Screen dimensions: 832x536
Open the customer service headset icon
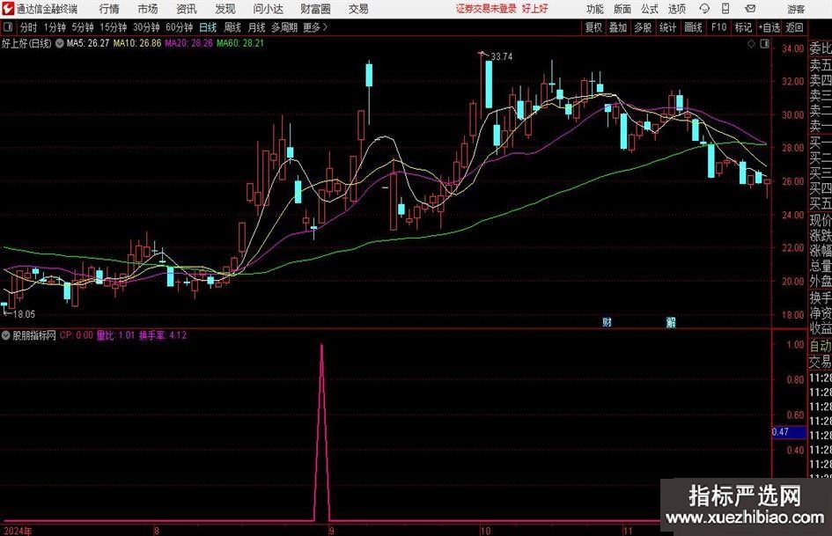point(704,9)
